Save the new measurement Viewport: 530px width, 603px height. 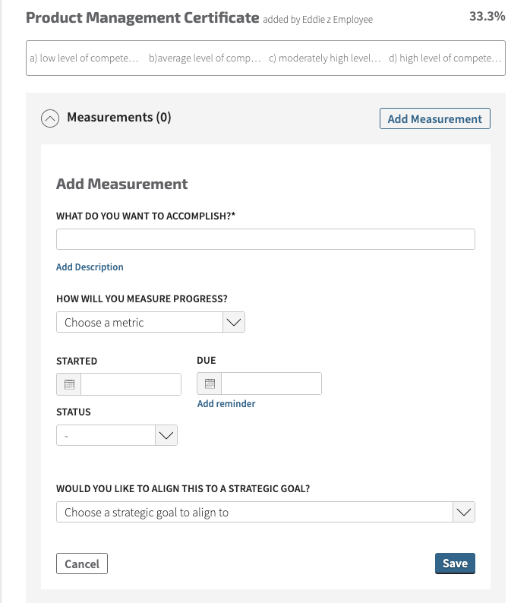(455, 564)
